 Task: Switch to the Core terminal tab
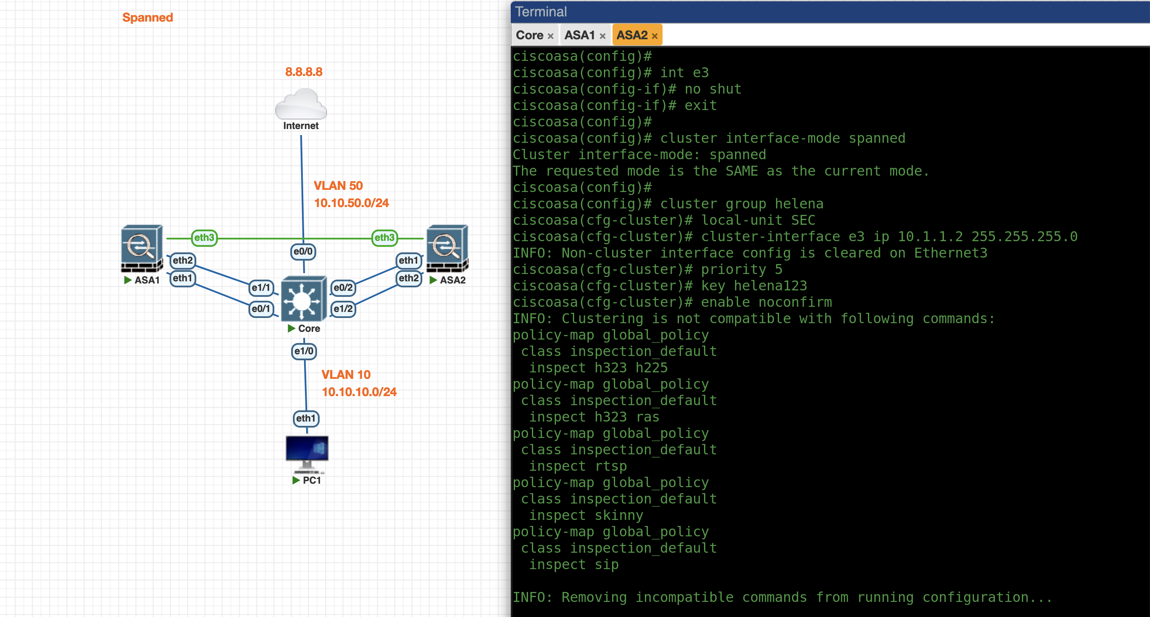(529, 35)
